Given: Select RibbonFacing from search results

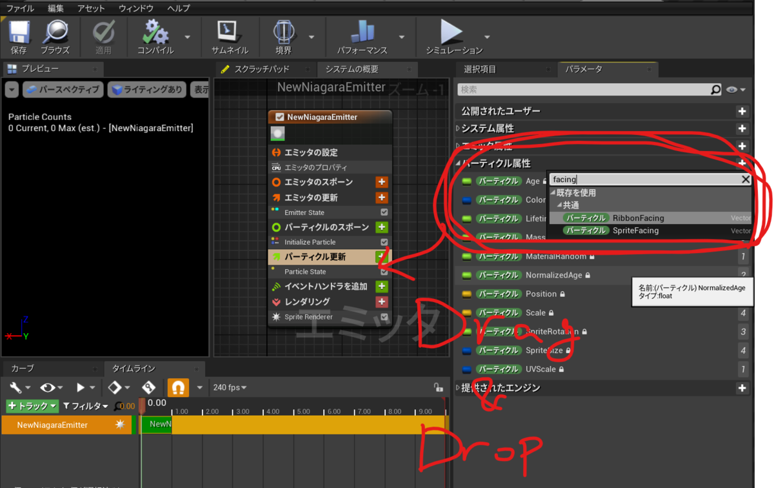Looking at the screenshot, I should (650, 218).
